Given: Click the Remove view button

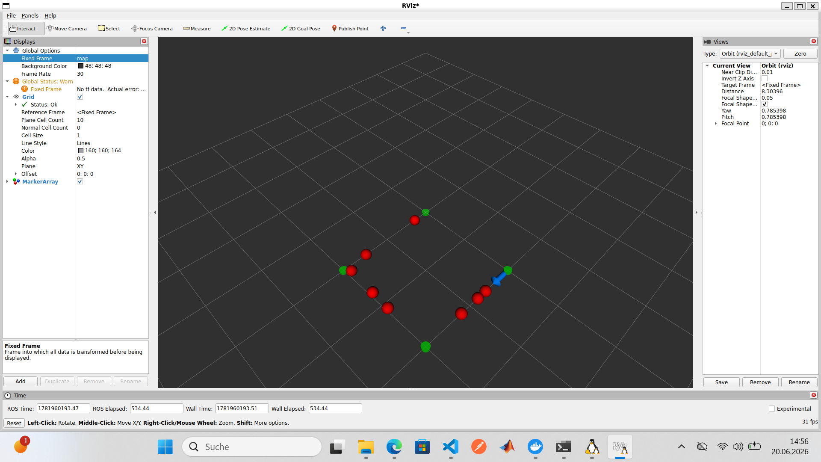Looking at the screenshot, I should [760, 382].
